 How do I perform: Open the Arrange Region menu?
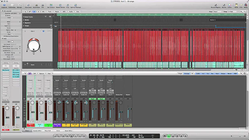(58, 12)
